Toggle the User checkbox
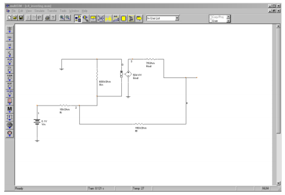Image resolution: width=285 pixels, height=195 pixels. coord(211,21)
